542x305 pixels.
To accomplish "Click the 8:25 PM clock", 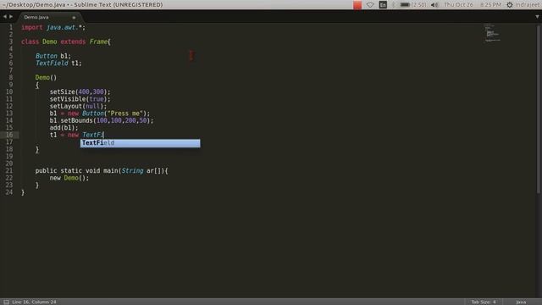I will (490, 5).
